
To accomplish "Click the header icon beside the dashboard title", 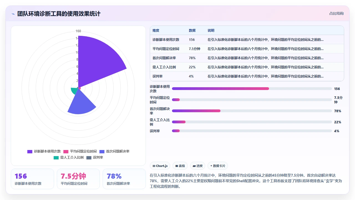I will pyautogui.click(x=13, y=14).
